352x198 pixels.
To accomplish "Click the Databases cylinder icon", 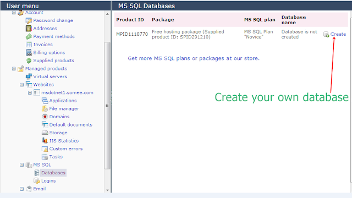I will 37,173.
